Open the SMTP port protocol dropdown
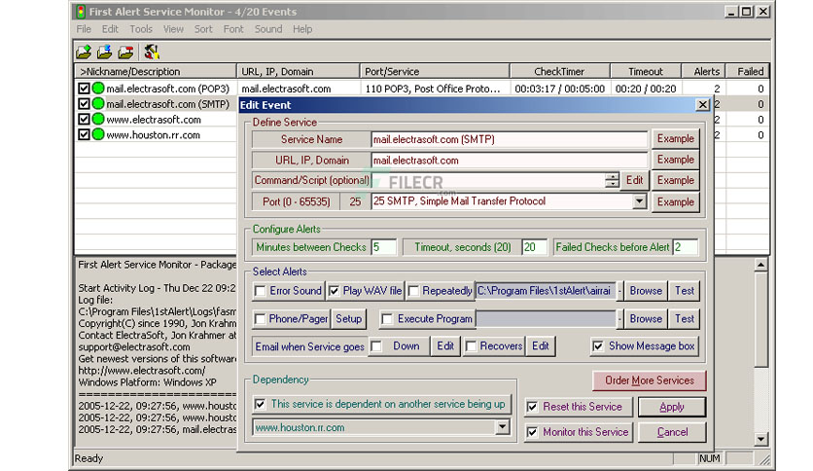813x471 pixels. tap(639, 201)
